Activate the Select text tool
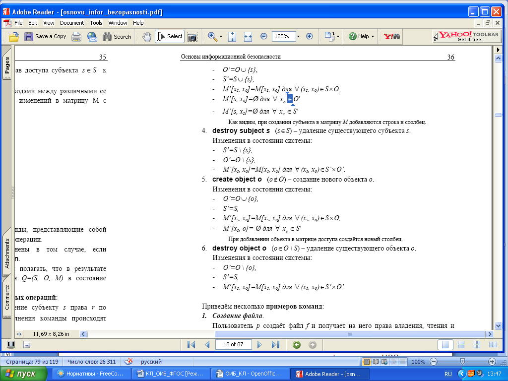This screenshot has height=381, width=508. click(x=170, y=36)
